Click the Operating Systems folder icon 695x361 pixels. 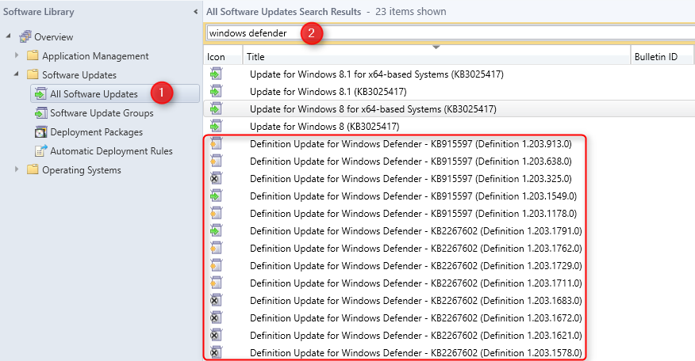click(x=33, y=169)
